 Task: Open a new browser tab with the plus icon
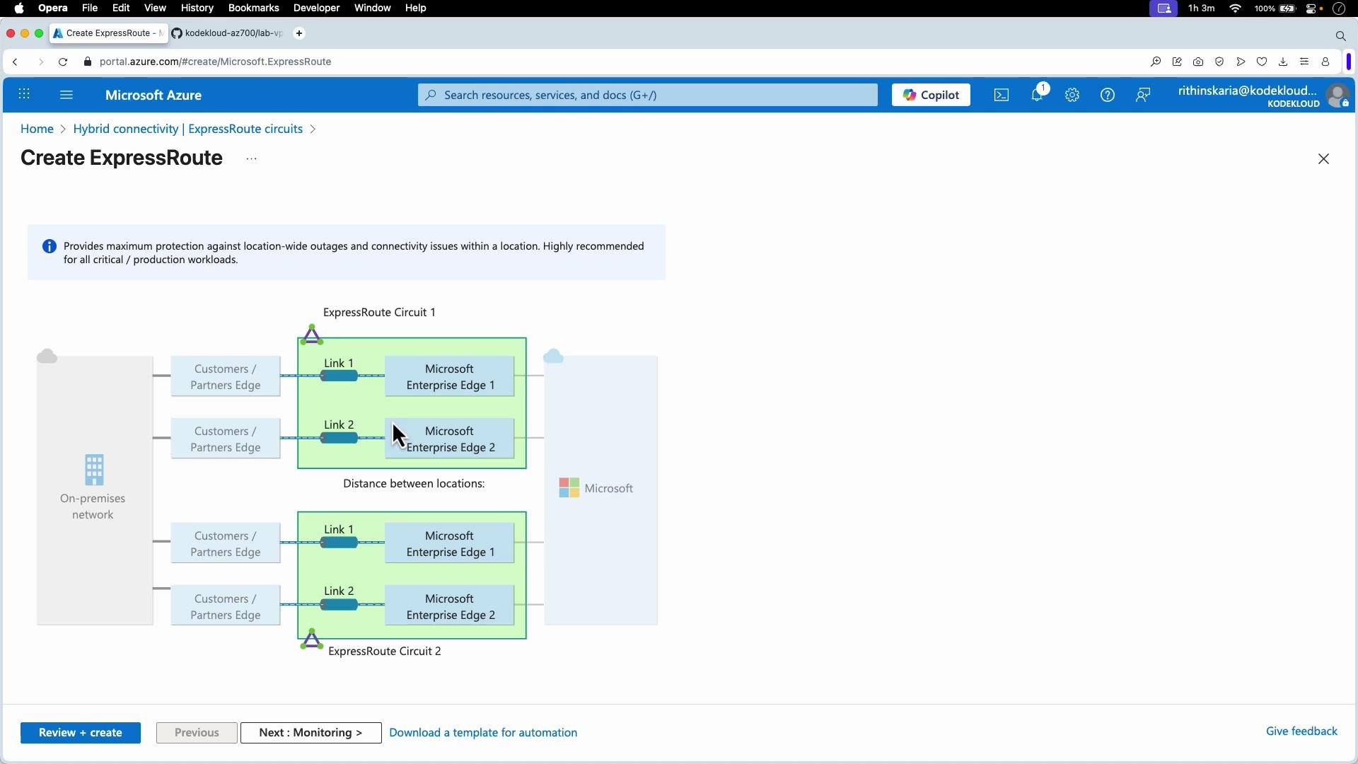coord(299,33)
